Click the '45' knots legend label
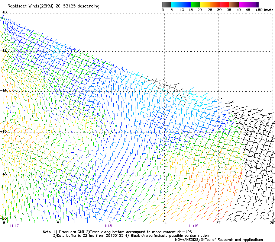The image size is (275, 242). click(x=248, y=10)
